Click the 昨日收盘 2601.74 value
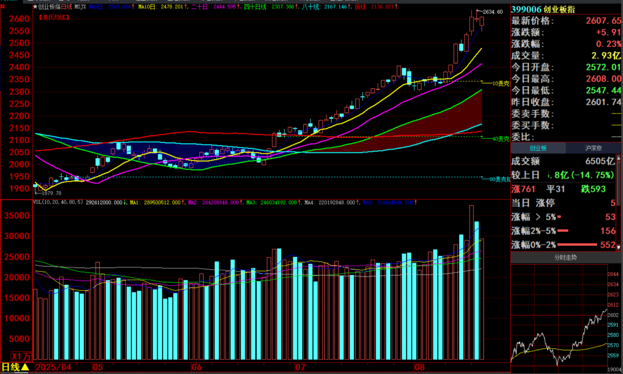Viewport: 623px width, 374px height. pyautogui.click(x=603, y=102)
